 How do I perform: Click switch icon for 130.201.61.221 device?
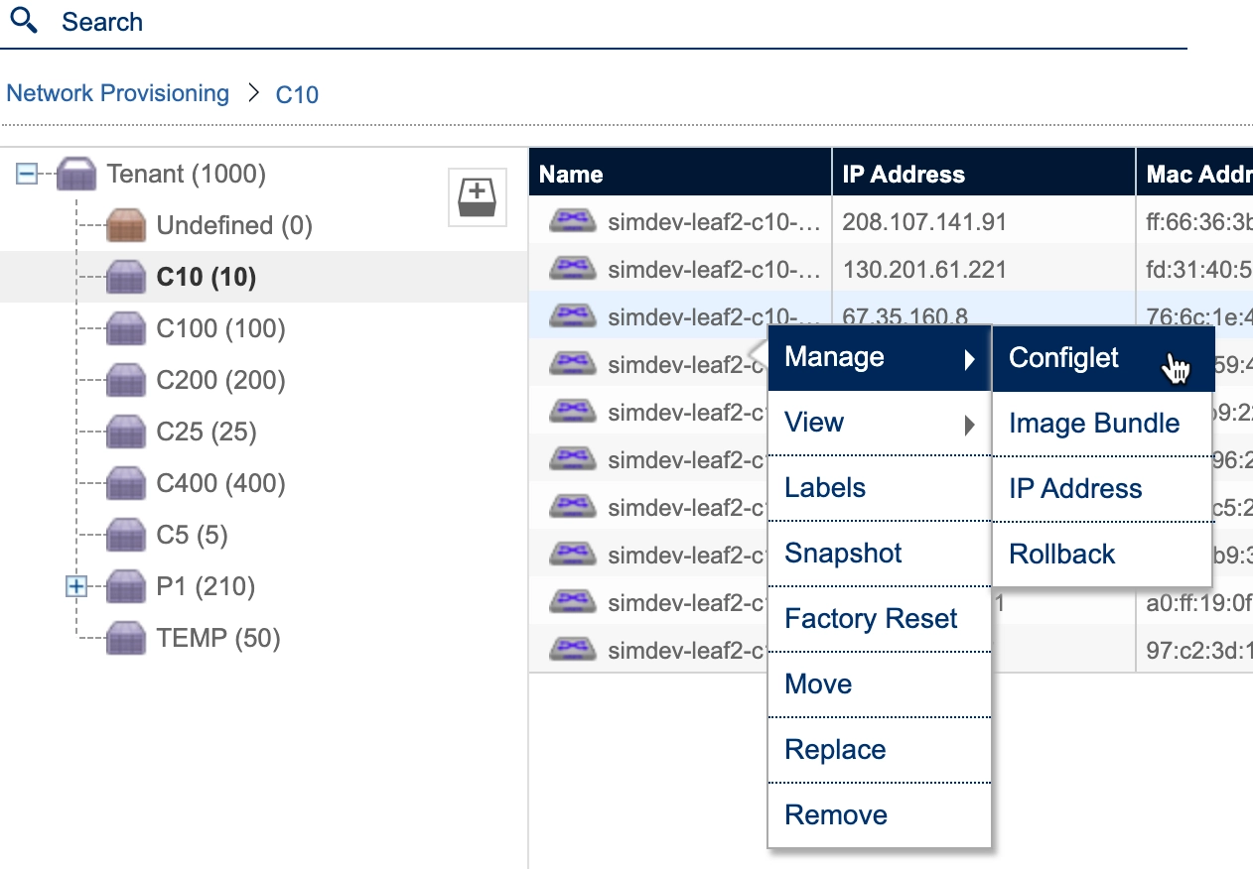click(572, 269)
